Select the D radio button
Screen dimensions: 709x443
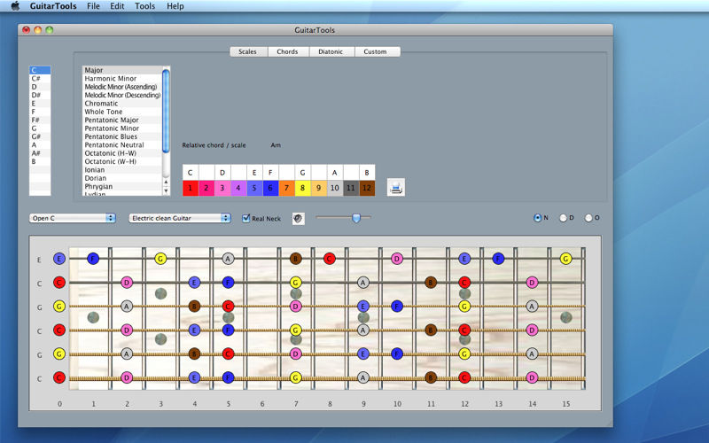click(563, 218)
